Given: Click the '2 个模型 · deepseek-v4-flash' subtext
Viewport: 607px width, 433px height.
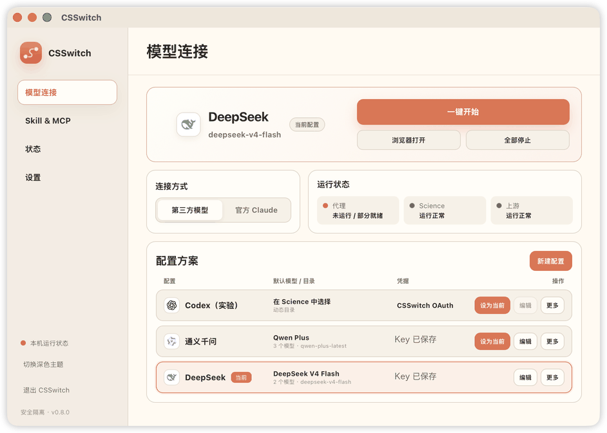Looking at the screenshot, I should coord(312,382).
